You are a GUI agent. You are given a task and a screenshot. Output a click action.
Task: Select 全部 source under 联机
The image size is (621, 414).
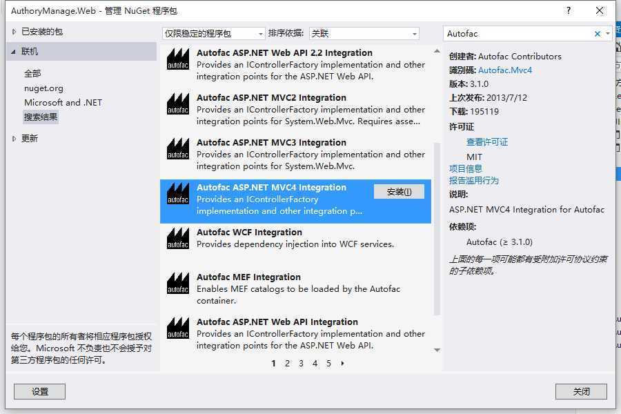32,74
